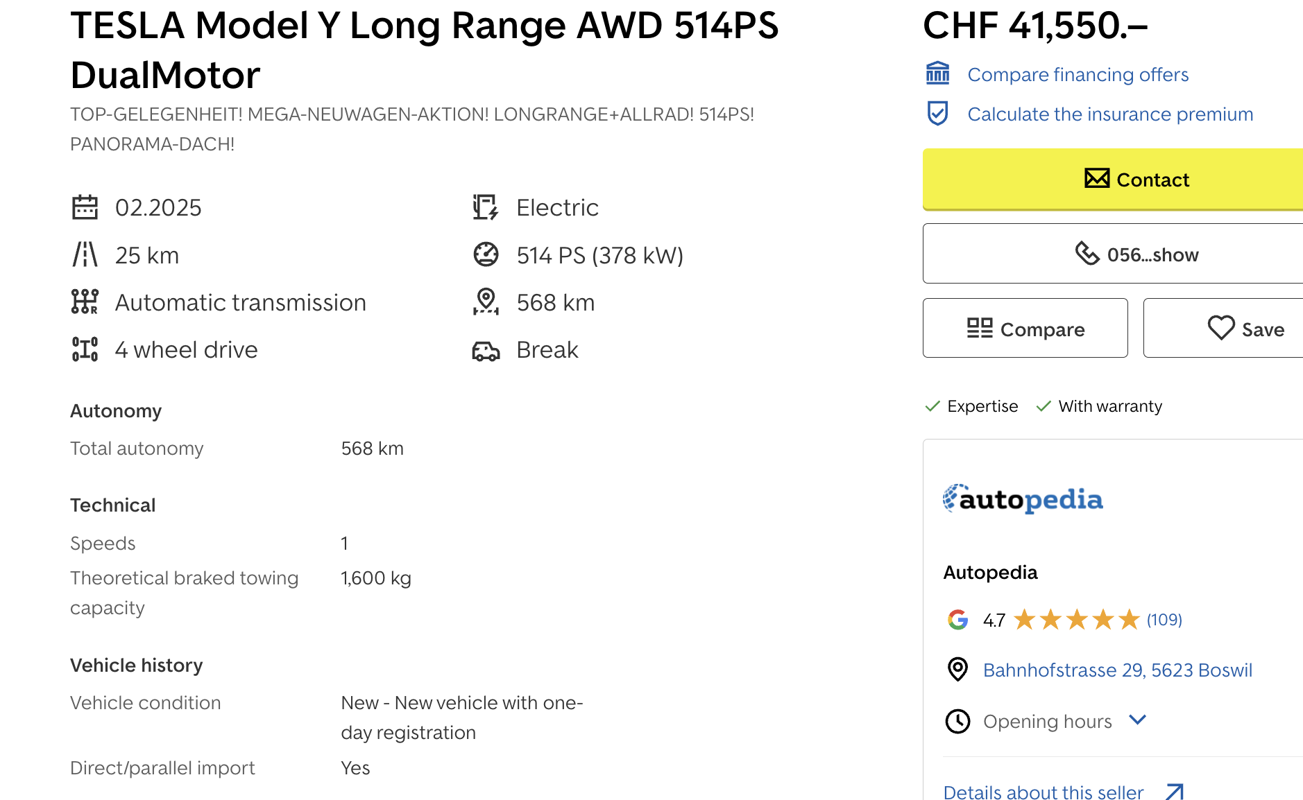Open Bahnhofstrasse 29 address link
1303x800 pixels.
pyautogui.click(x=1118, y=670)
